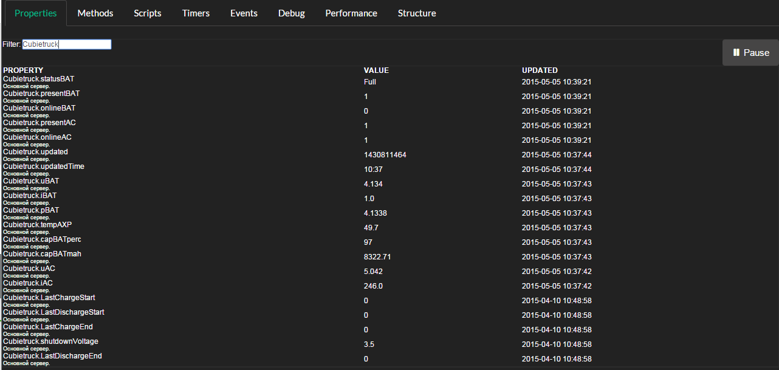Select the Events tab
The width and height of the screenshot is (779, 370).
tap(244, 13)
